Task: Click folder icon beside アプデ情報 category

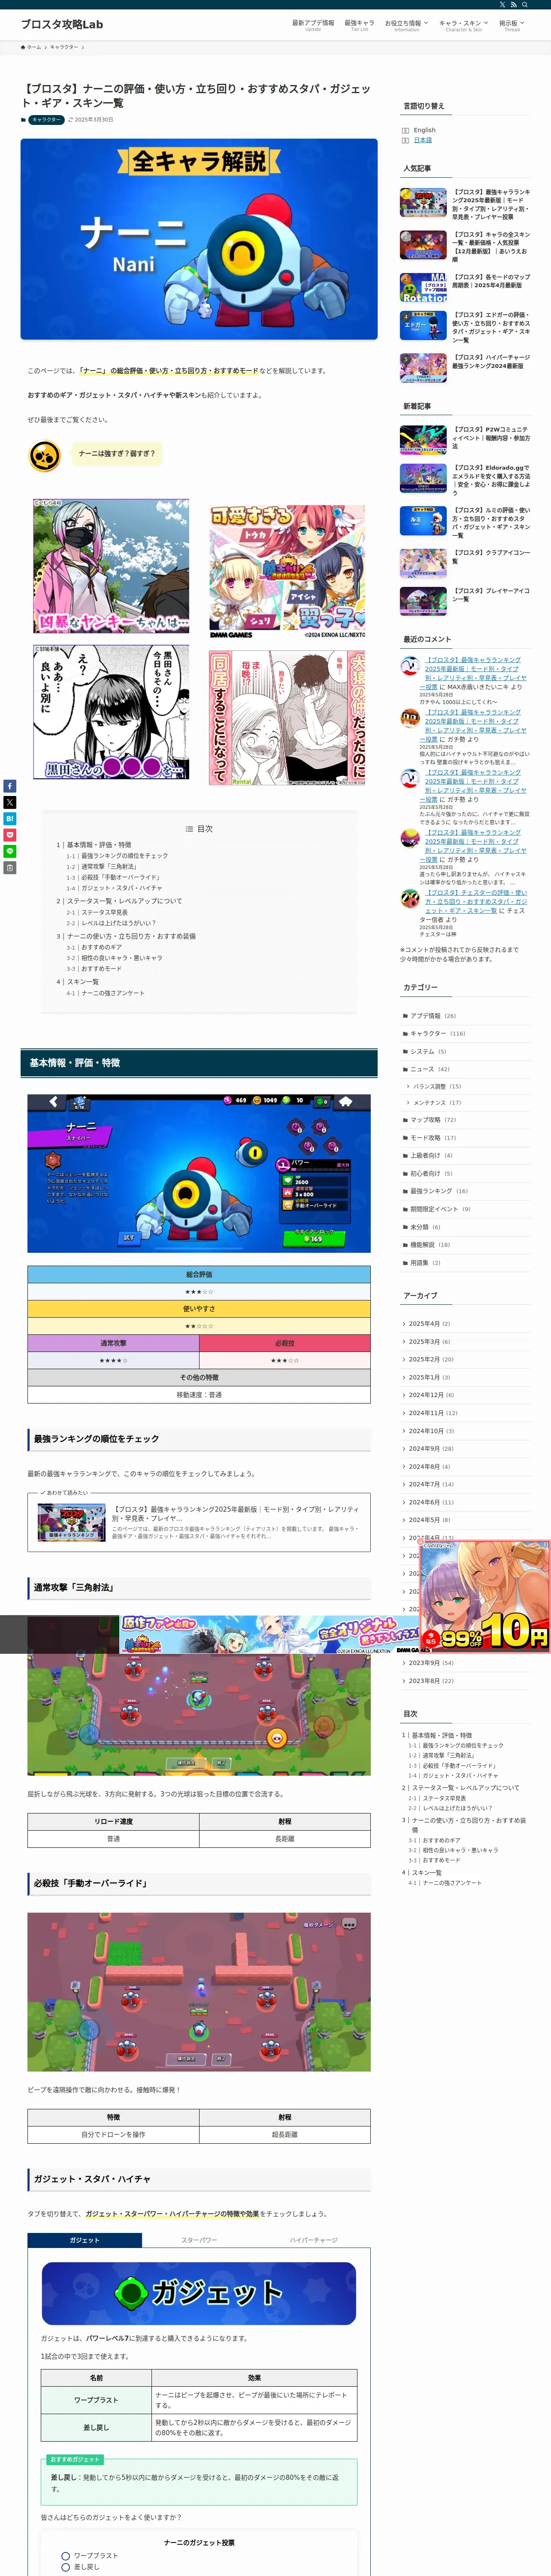Action: point(405,1016)
